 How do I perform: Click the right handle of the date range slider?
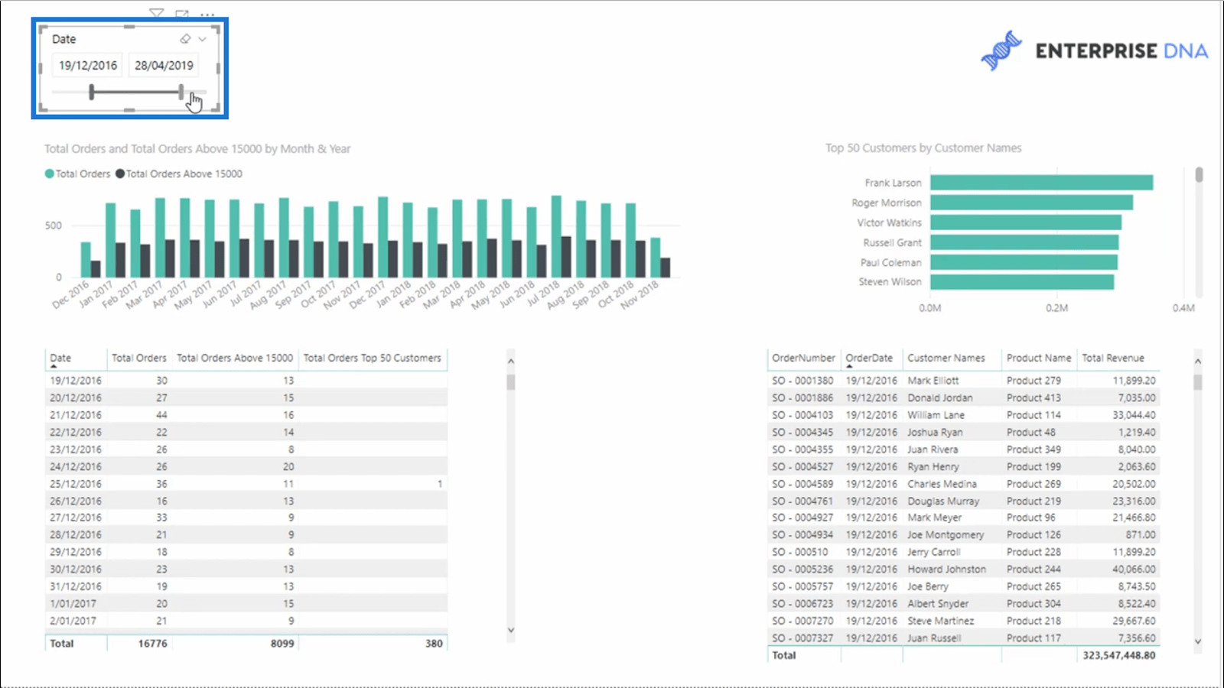[181, 92]
